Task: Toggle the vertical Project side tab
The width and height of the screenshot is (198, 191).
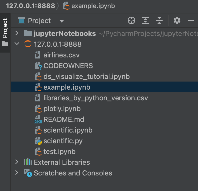Action: click(5, 32)
